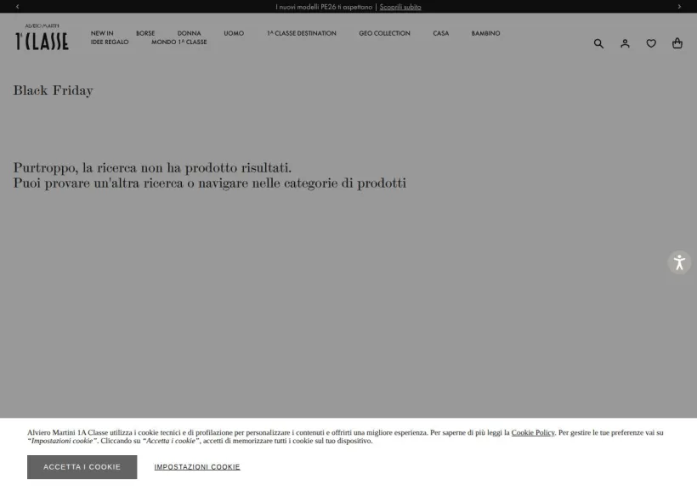Viewport: 697px width, 490px height.
Task: Open the NEW IN menu
Action: 102,33
